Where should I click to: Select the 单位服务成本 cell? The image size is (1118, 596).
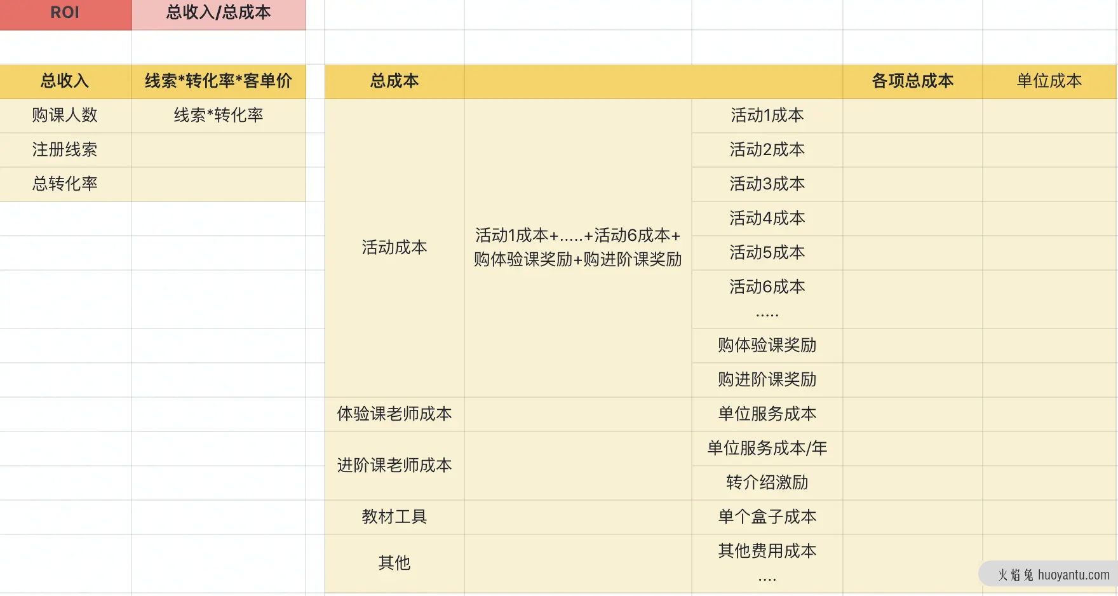click(767, 414)
